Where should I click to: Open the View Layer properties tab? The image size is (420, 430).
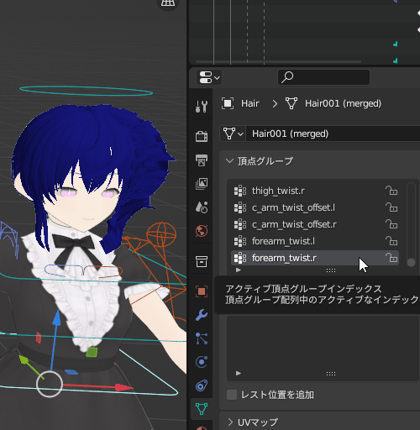(202, 184)
